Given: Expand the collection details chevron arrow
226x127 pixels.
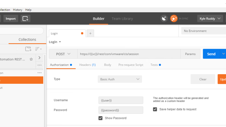Looking at the screenshot, I should [39, 58].
